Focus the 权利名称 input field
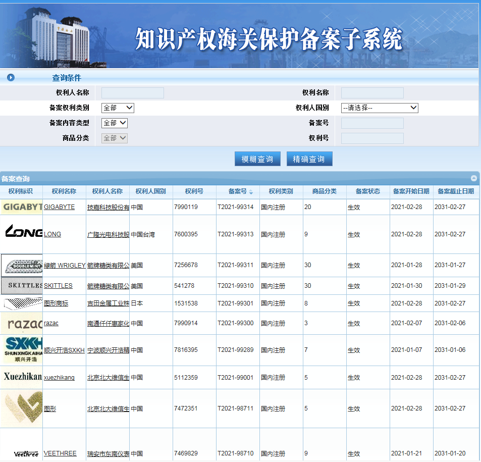This screenshot has height=462, width=481. click(372, 93)
